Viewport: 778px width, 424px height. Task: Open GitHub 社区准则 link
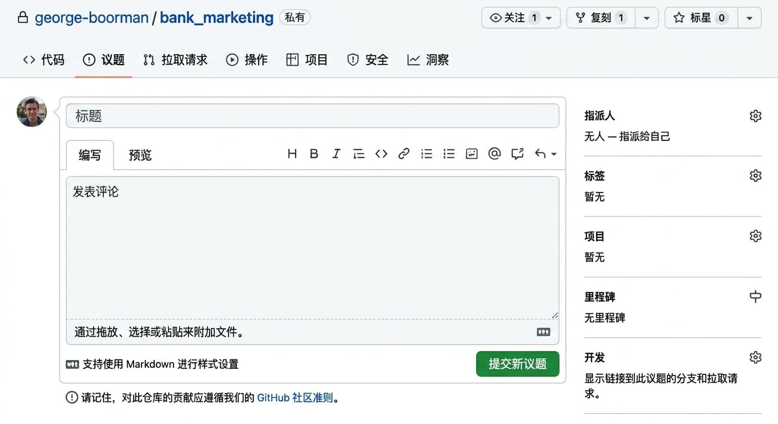coord(295,397)
